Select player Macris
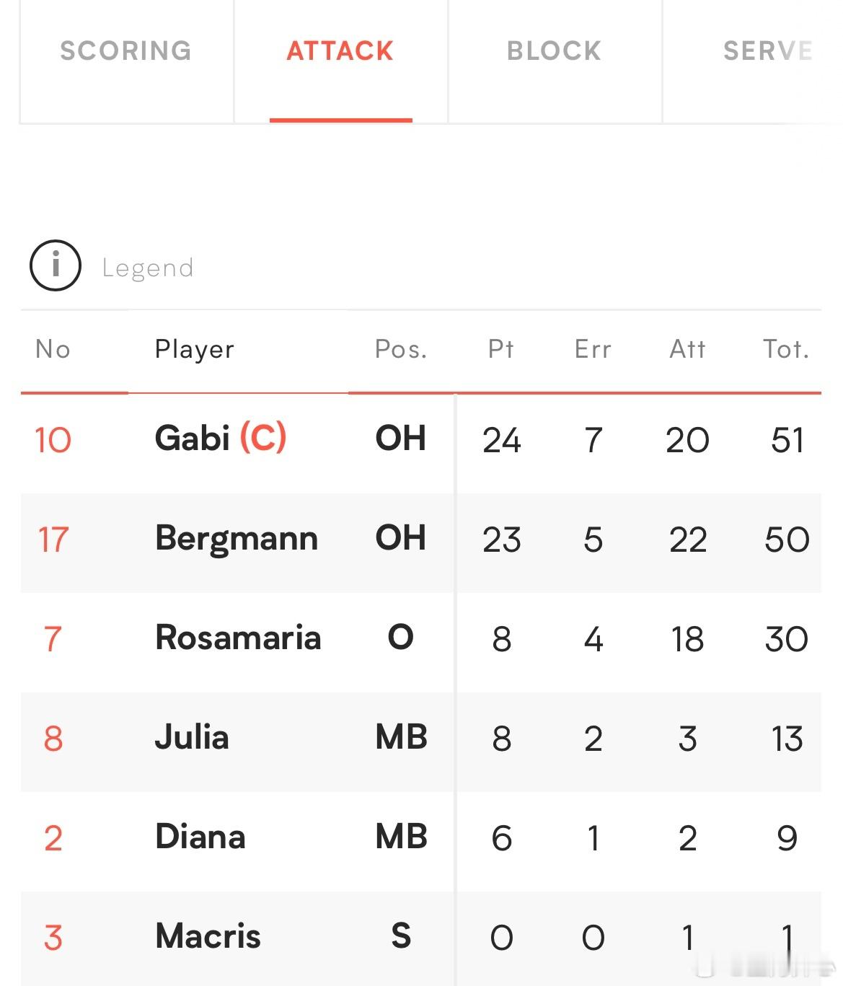This screenshot has height=986, width=843. pyautogui.click(x=208, y=936)
